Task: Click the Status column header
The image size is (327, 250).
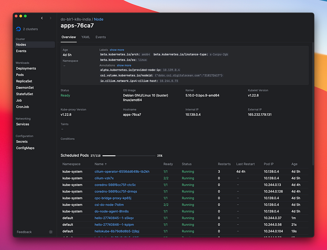Action: click(x=186, y=164)
